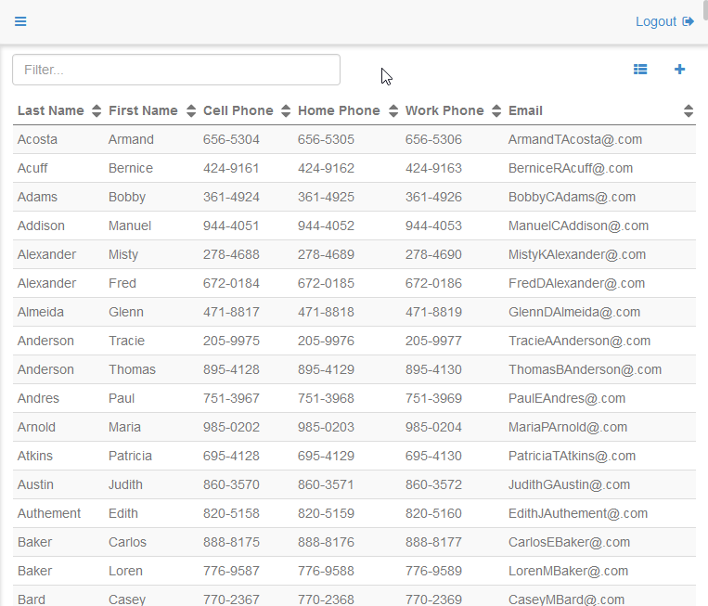Viewport: 708px width, 606px height.
Task: Add new contact with plus icon
Action: click(679, 70)
